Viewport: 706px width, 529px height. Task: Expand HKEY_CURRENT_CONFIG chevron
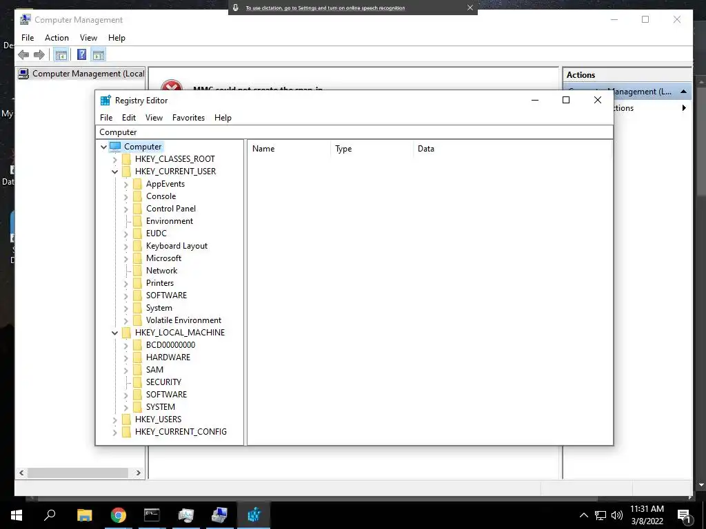[115, 433]
